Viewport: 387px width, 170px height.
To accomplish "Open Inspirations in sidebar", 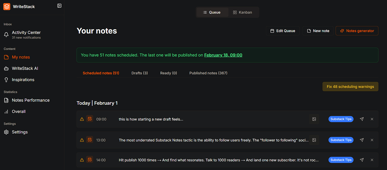I will pyautogui.click(x=23, y=80).
